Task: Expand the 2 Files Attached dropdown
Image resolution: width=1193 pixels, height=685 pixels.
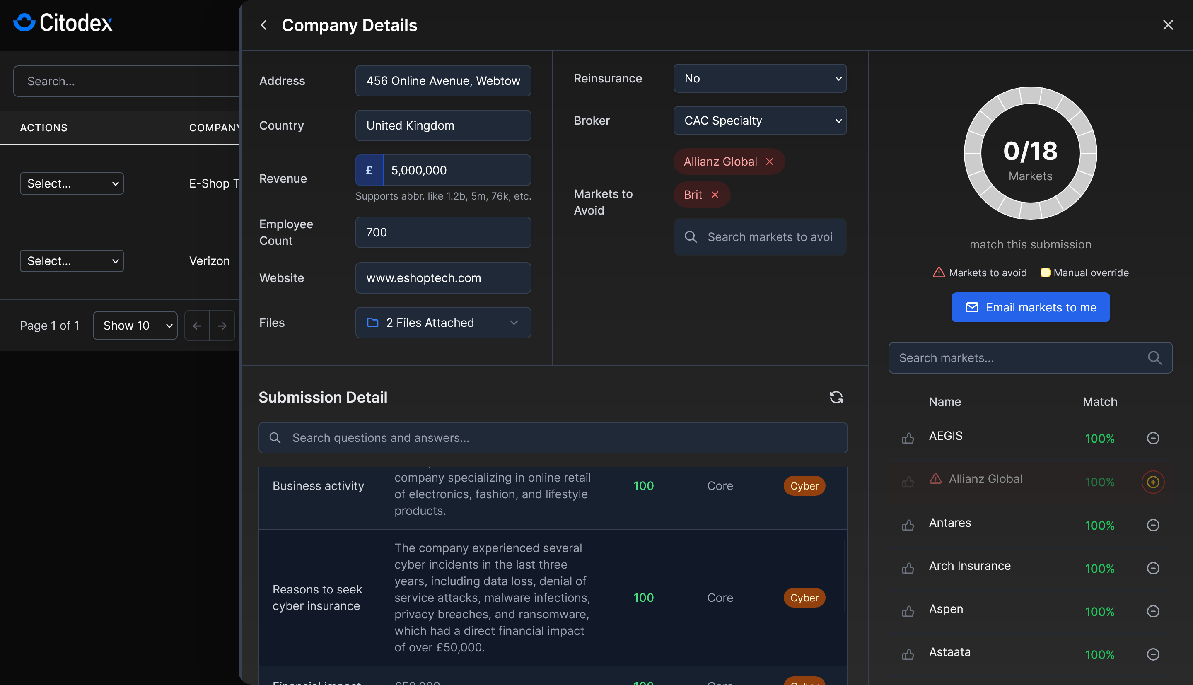Action: click(x=443, y=323)
